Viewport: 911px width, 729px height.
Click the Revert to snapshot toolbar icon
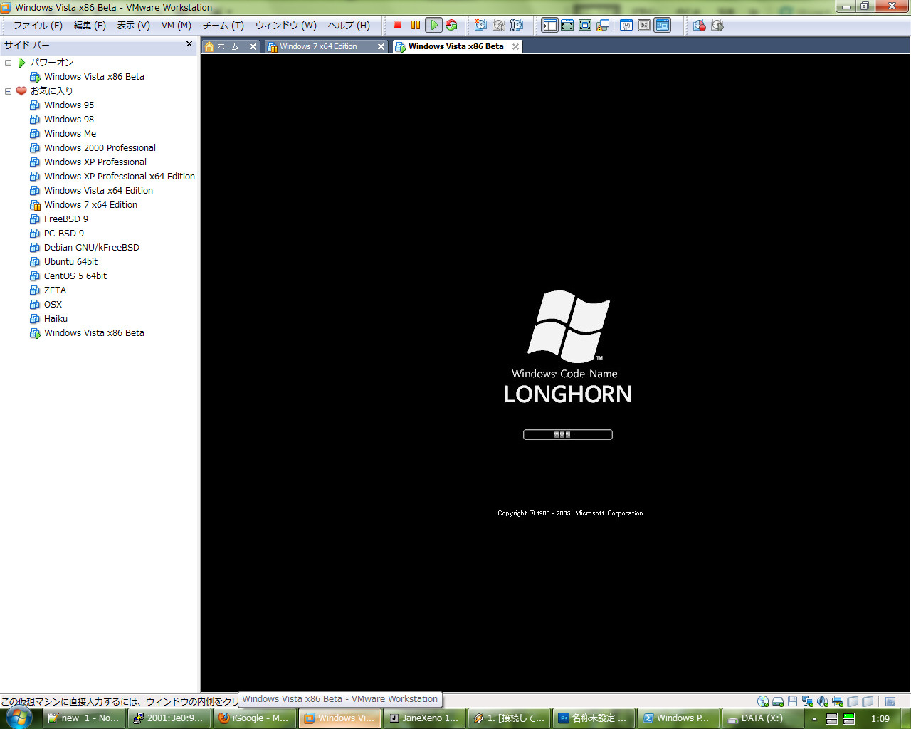tap(499, 25)
